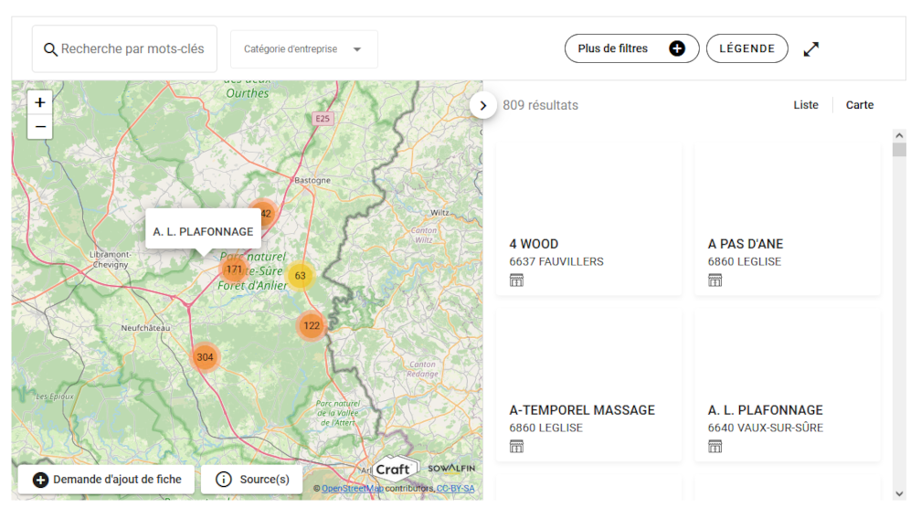Click company icon under A. L. PLAFONNAGE card
Screen dimensions: 921x518
[x=715, y=447]
